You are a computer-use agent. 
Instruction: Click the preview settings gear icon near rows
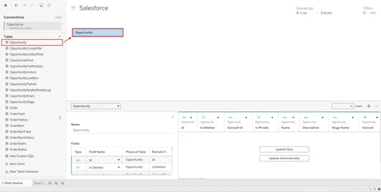[369, 106]
